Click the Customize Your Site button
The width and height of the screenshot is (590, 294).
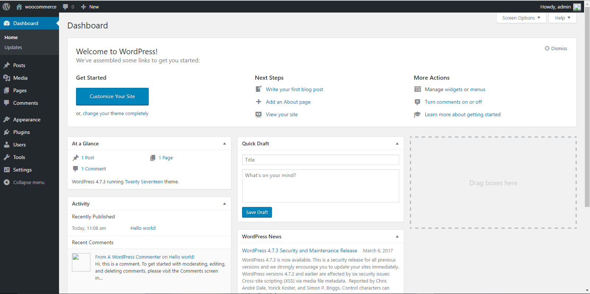(112, 96)
